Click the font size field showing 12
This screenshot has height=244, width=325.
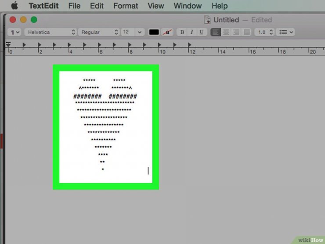[x=128, y=32]
